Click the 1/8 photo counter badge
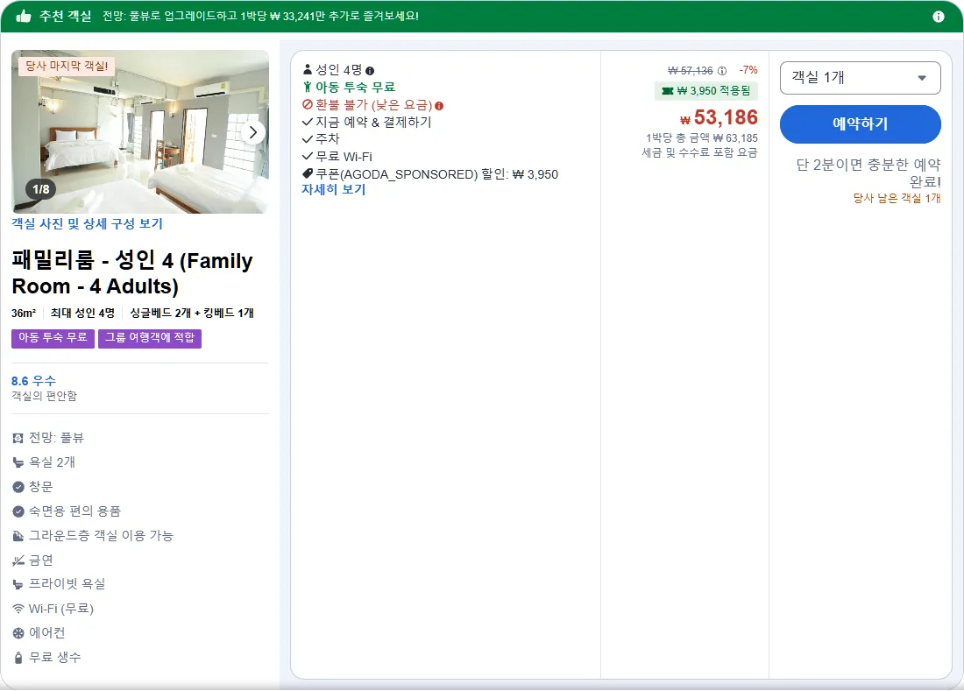 pos(40,189)
